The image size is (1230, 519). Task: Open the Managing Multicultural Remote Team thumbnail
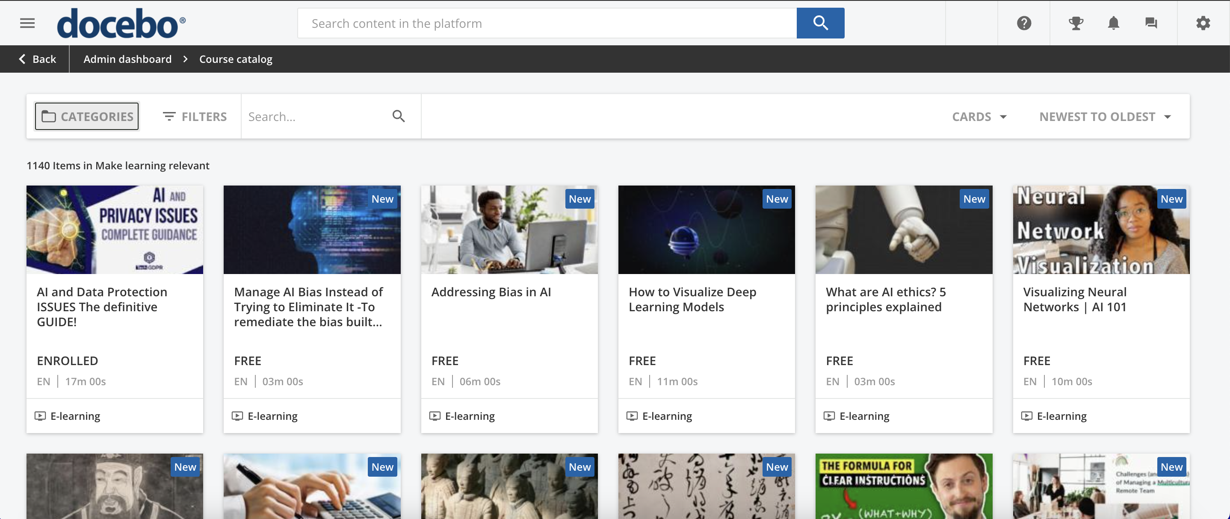click(x=1101, y=486)
